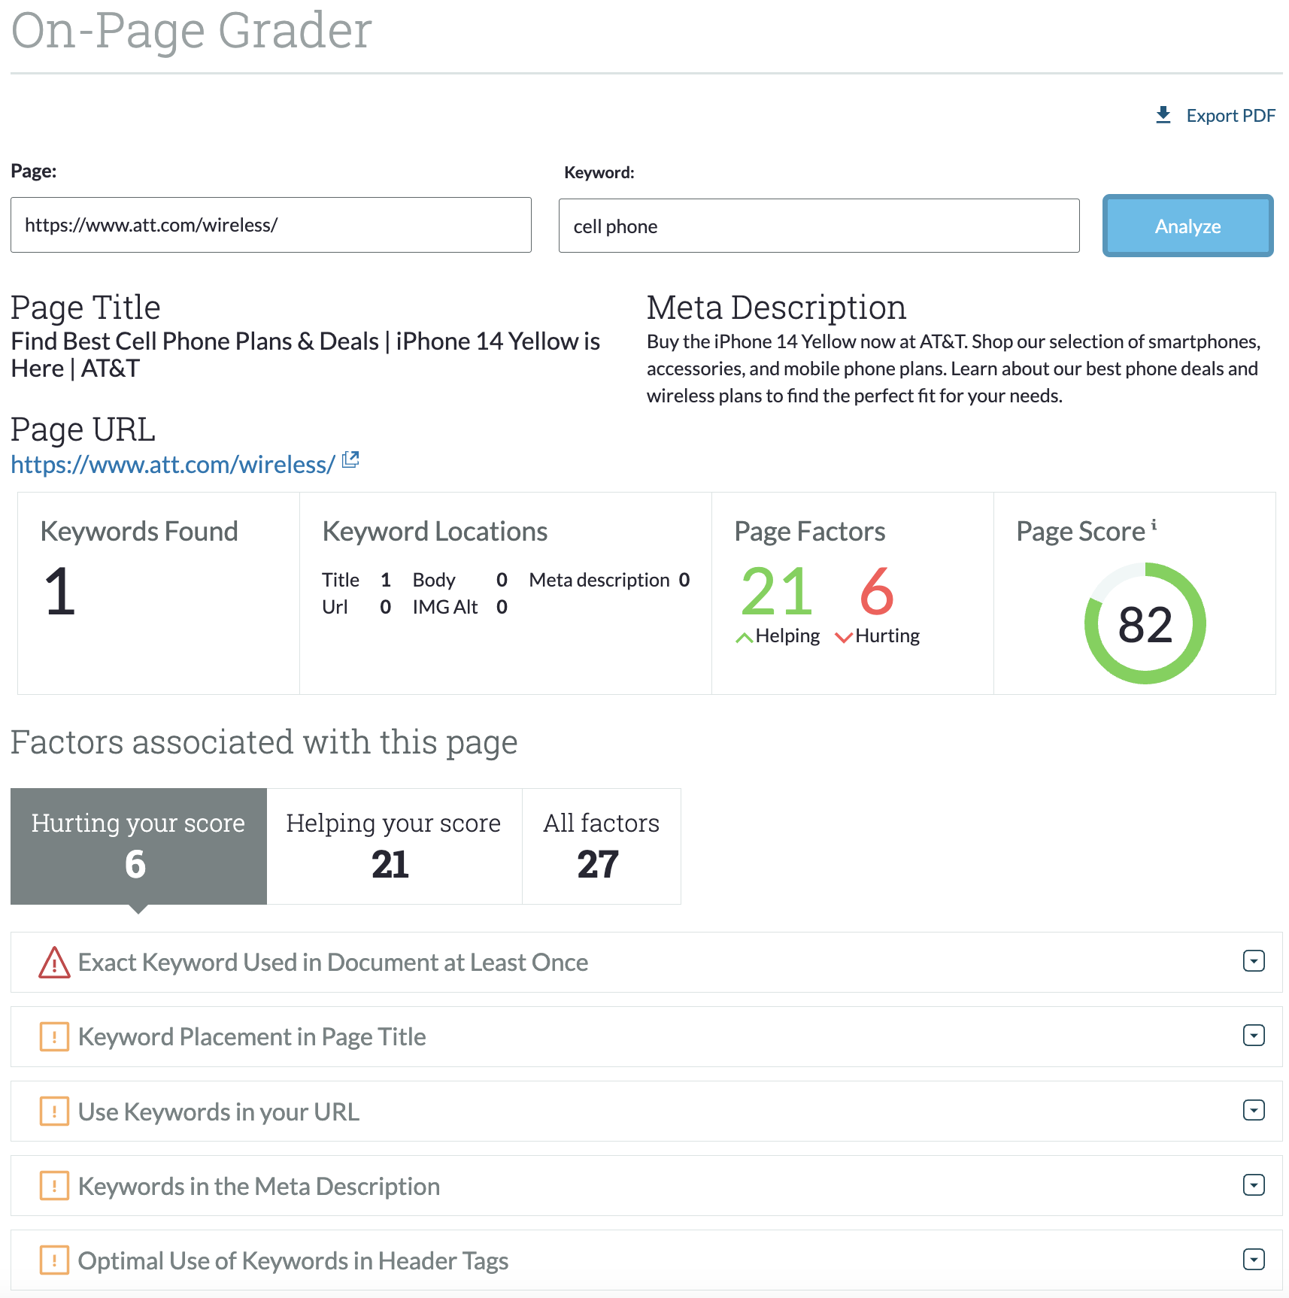Expand the Keyword Placement in Page Title factor
The width and height of the screenshot is (1289, 1298).
(x=1252, y=1036)
